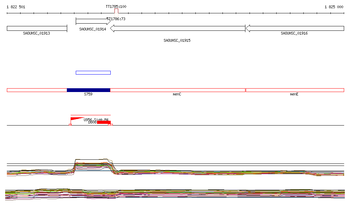This screenshot has width=351, height=209.
Task: Select the SAOUHSC_01914 gene arrow
Action: [93, 21]
